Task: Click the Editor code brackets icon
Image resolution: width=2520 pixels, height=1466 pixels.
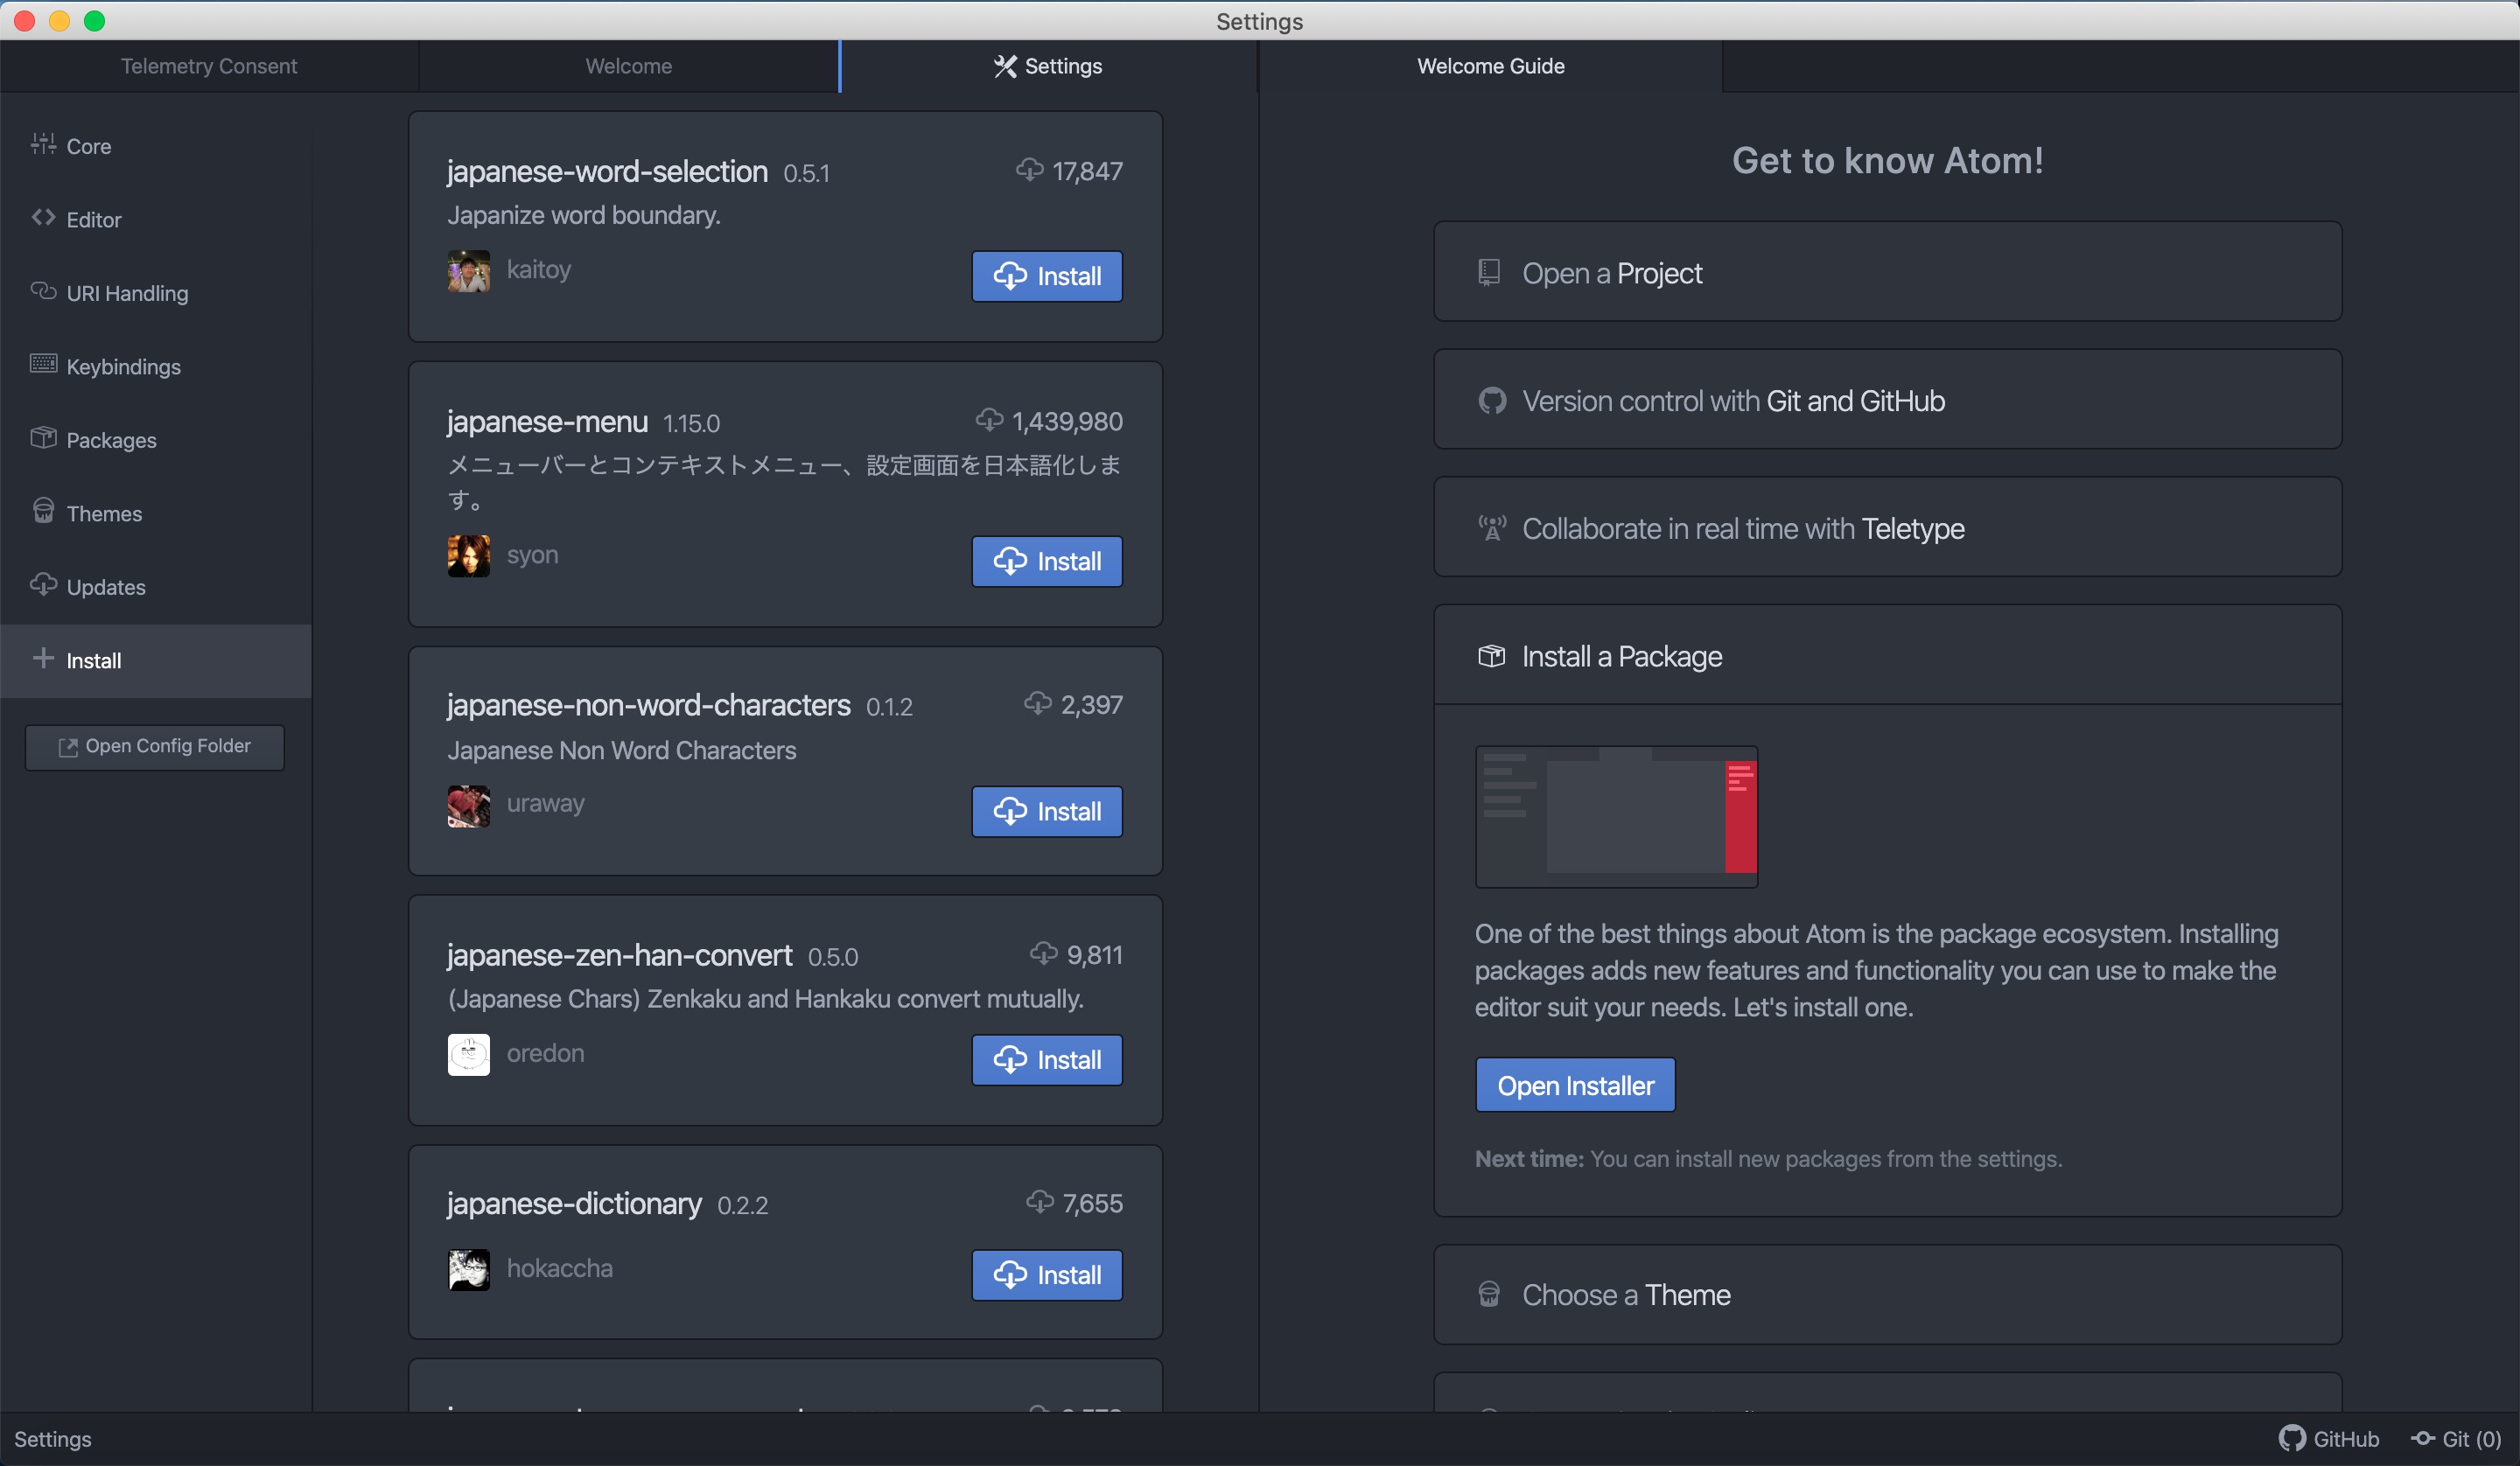Action: [x=43, y=217]
